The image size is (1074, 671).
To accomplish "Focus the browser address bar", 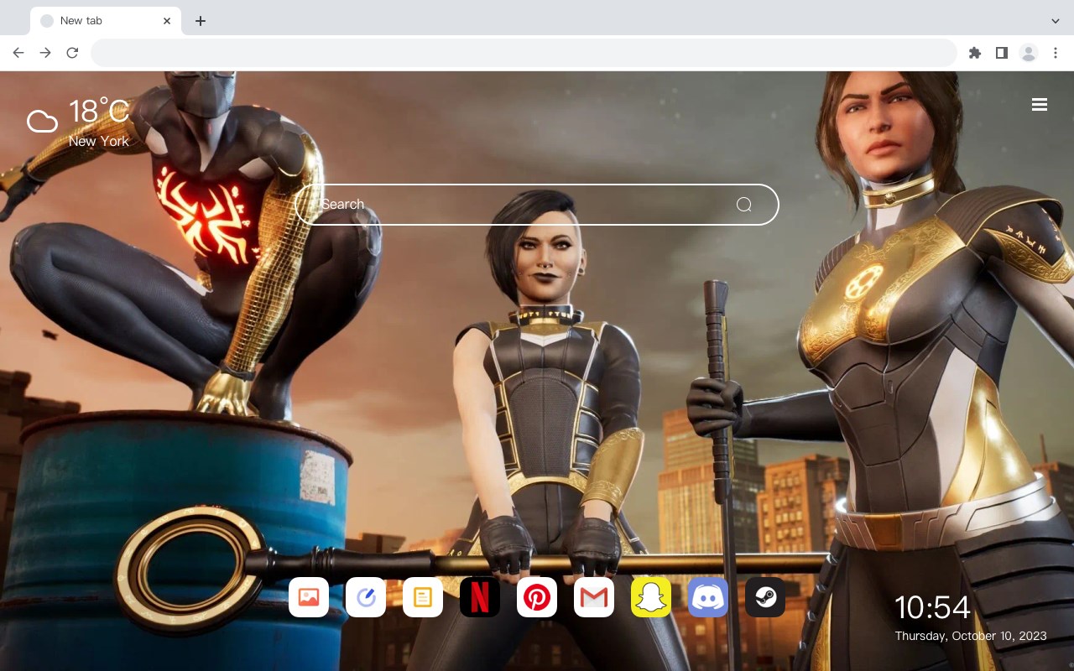I will tap(524, 53).
